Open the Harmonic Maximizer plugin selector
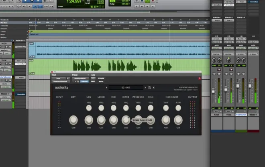The width and height of the screenshot is (265, 167). [61, 81]
